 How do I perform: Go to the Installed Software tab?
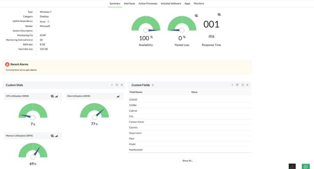coord(171,4)
